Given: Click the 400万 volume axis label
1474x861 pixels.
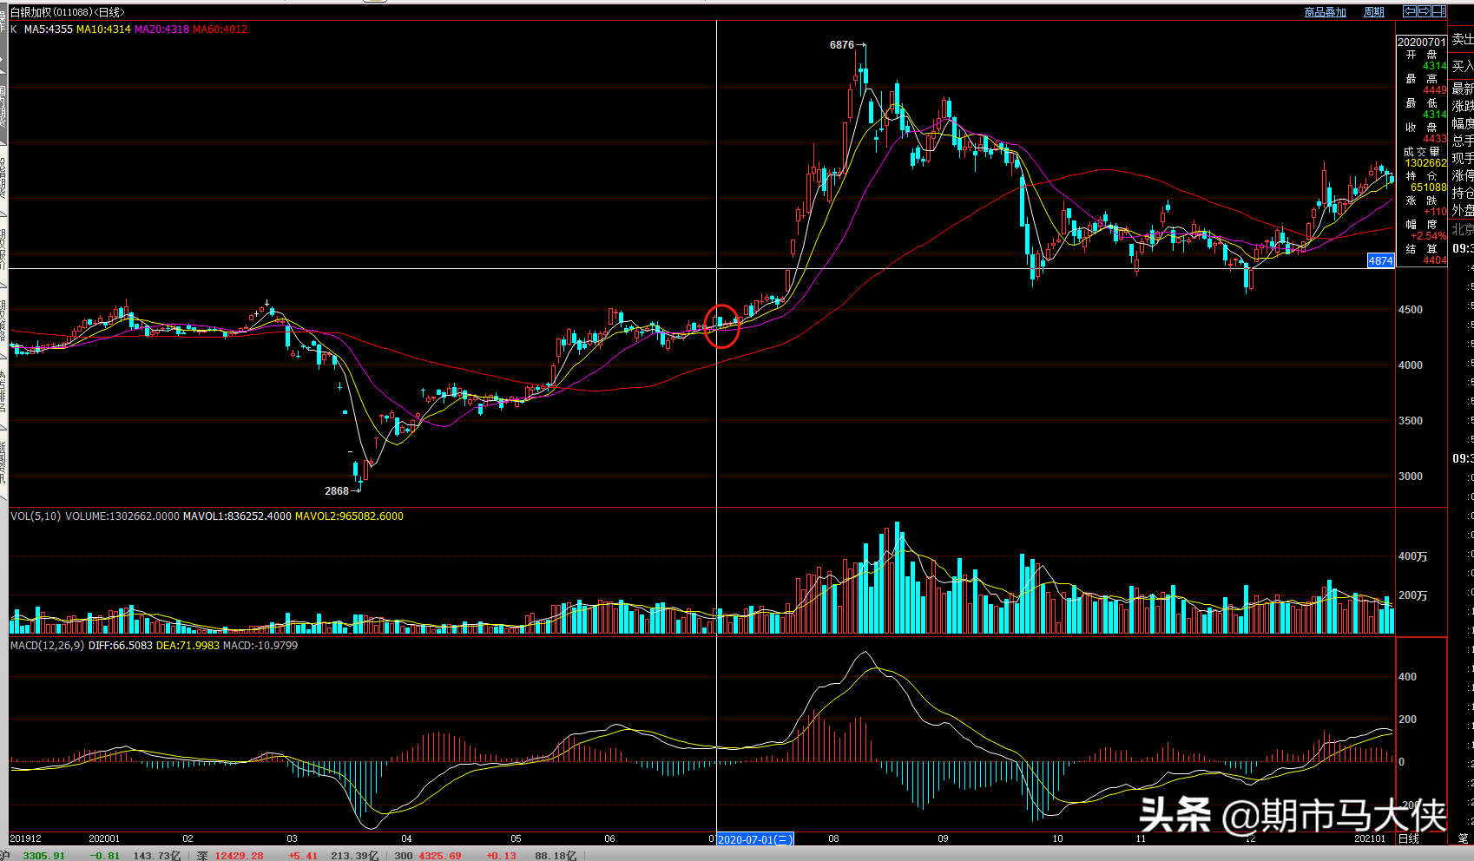Looking at the screenshot, I should coord(1412,556).
